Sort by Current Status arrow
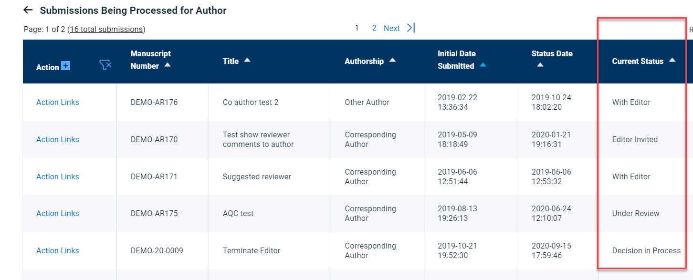 pyautogui.click(x=672, y=60)
